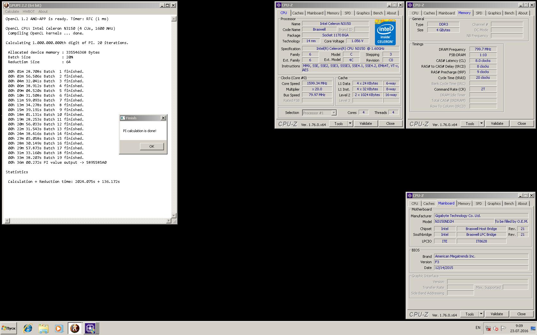Click the Finish dialog title icon
This screenshot has width=537, height=335.
pyautogui.click(x=123, y=118)
